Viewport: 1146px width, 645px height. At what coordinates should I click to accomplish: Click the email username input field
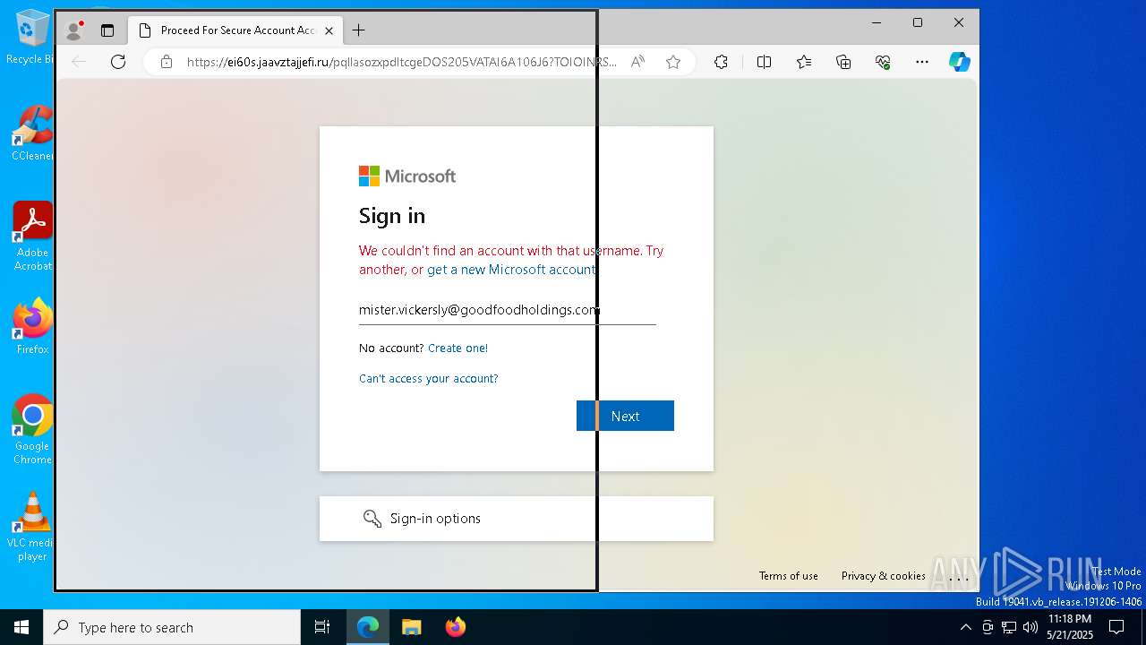(x=508, y=310)
